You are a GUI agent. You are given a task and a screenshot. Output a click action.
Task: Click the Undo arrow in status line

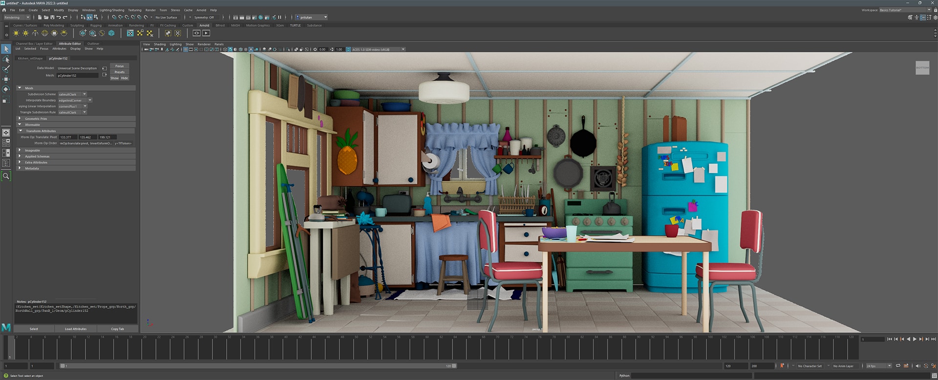click(x=59, y=18)
